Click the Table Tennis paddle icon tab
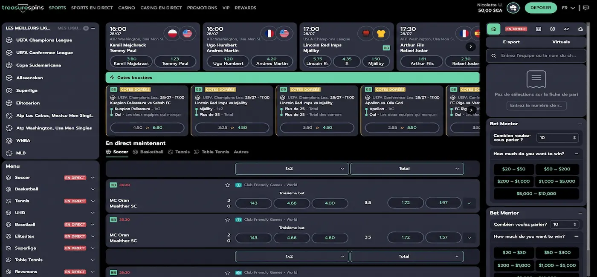Image resolution: width=597 pixels, height=277 pixels. point(197,152)
